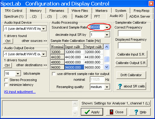Screen dimensions: 155x119
Task: Open the Filenames tab
Action: pos(57,11)
